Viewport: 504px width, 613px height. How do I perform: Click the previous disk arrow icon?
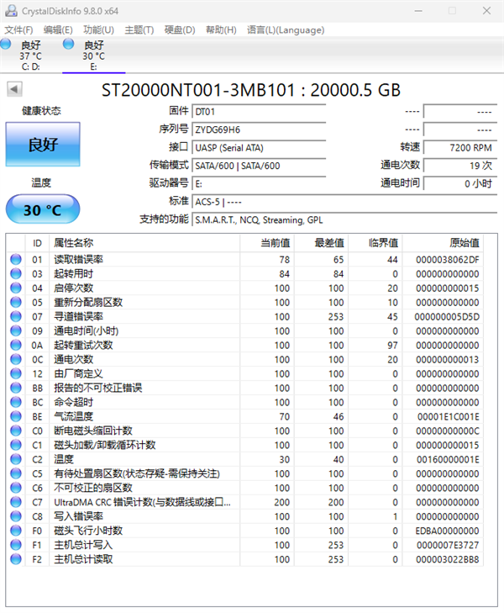14,89
